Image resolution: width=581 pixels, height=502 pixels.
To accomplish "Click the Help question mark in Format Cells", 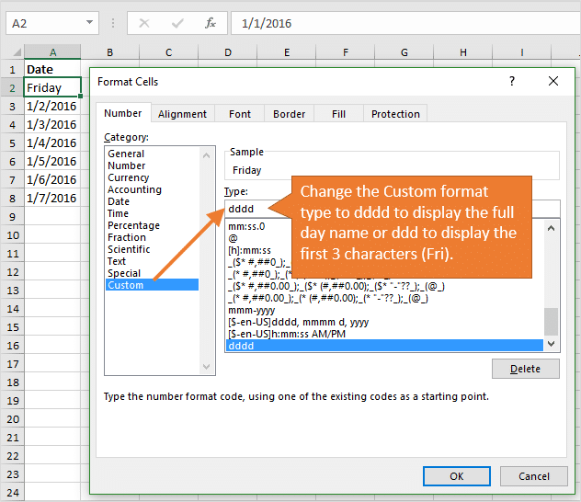I will [x=512, y=81].
